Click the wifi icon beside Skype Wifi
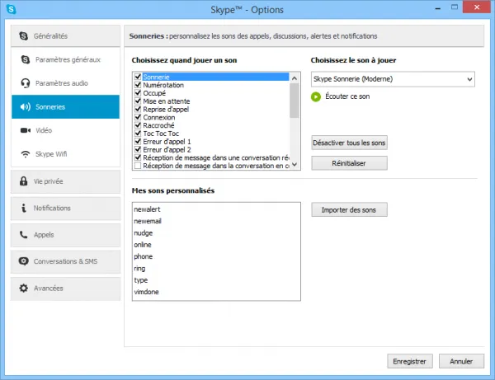The width and height of the screenshot is (495, 380). pyautogui.click(x=26, y=154)
